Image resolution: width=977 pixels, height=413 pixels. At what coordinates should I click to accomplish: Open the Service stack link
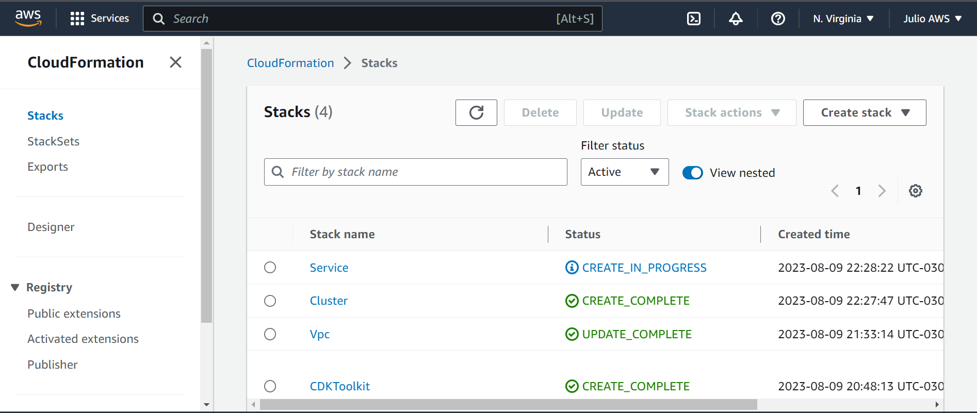point(329,268)
